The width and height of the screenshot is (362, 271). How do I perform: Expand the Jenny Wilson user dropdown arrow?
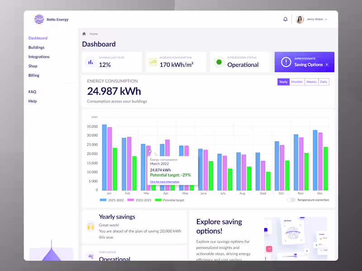point(326,19)
